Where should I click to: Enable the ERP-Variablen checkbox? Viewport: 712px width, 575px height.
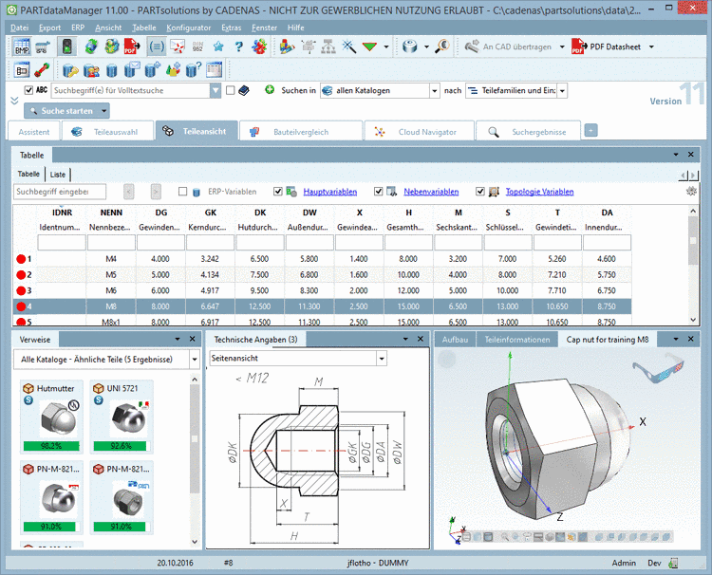tap(182, 192)
